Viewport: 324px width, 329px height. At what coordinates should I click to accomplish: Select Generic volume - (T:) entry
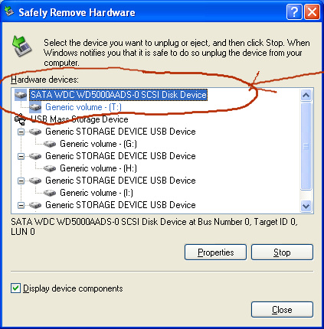coord(83,107)
